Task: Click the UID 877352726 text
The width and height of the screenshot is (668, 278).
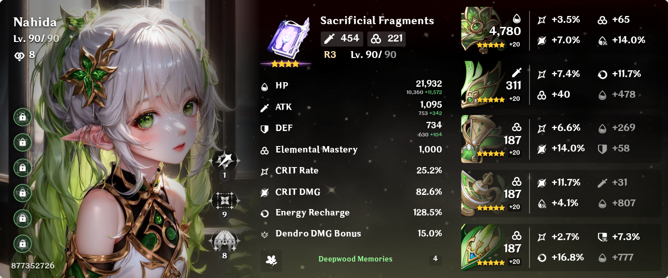Action: coord(33,265)
